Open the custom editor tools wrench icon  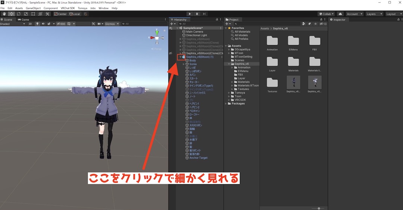(47, 14)
